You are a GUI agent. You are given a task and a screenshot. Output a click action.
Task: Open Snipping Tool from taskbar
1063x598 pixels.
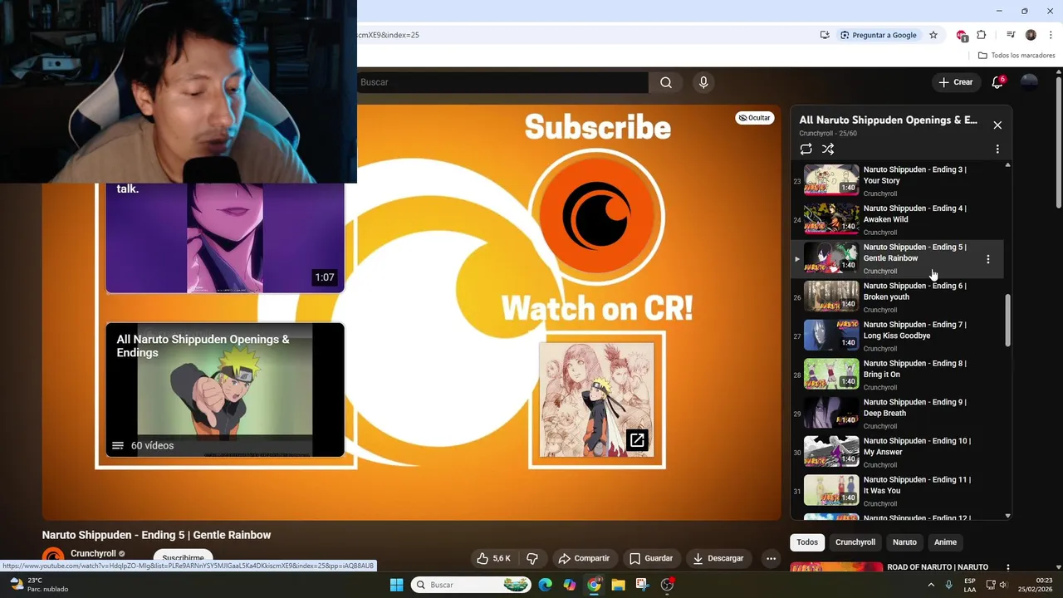click(642, 585)
